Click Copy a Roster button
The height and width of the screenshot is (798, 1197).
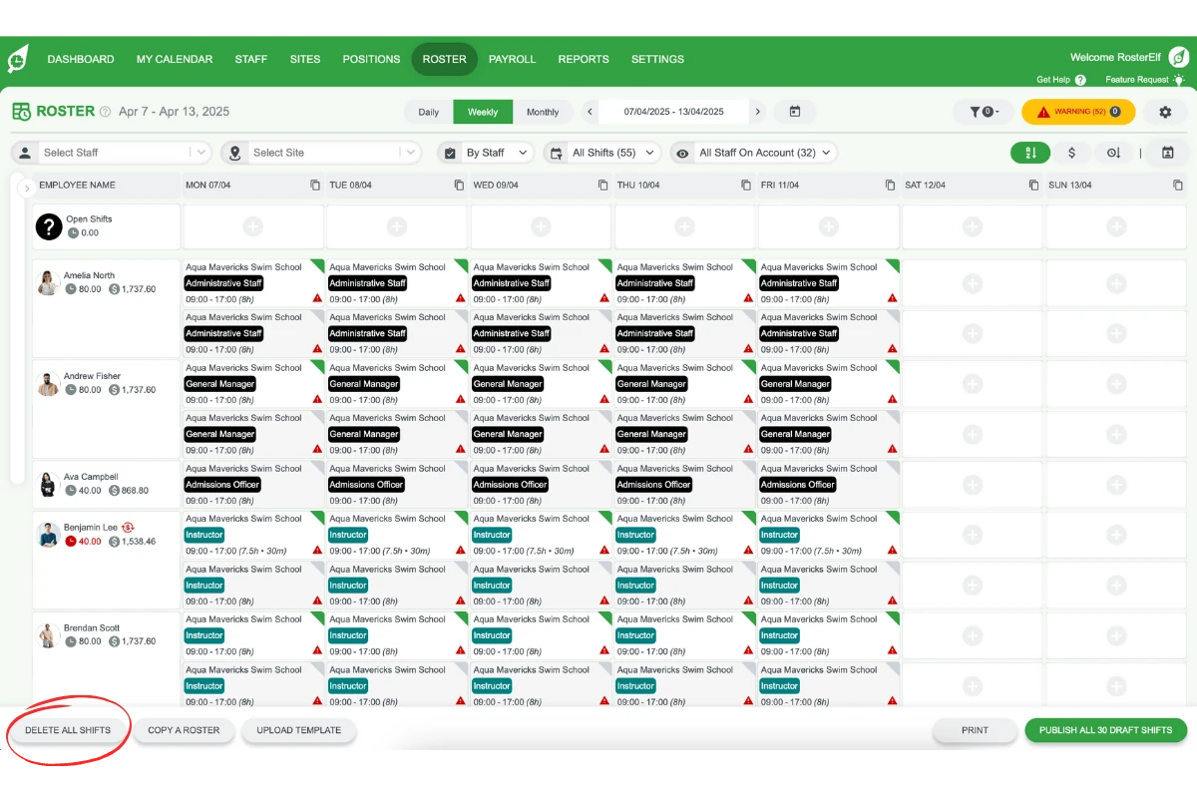coord(184,730)
